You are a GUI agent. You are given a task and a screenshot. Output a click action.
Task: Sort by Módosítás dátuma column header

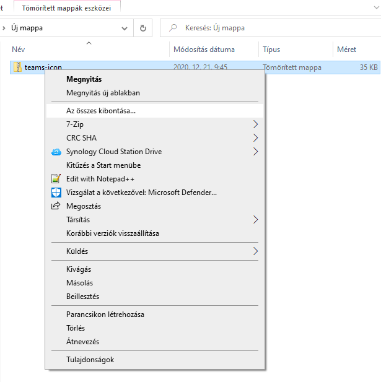(x=204, y=50)
